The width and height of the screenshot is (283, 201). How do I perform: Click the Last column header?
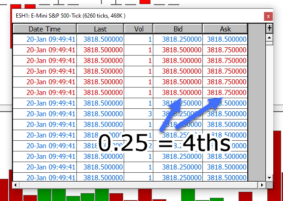pyautogui.click(x=100, y=29)
